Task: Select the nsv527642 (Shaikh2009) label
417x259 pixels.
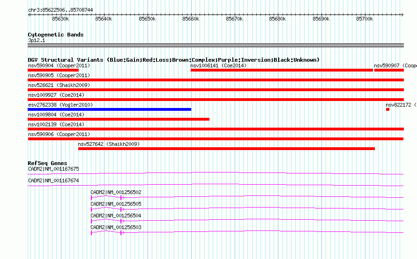Action: point(109,144)
